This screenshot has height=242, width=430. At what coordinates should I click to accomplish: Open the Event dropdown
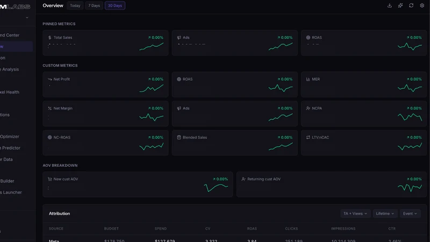[410, 213]
